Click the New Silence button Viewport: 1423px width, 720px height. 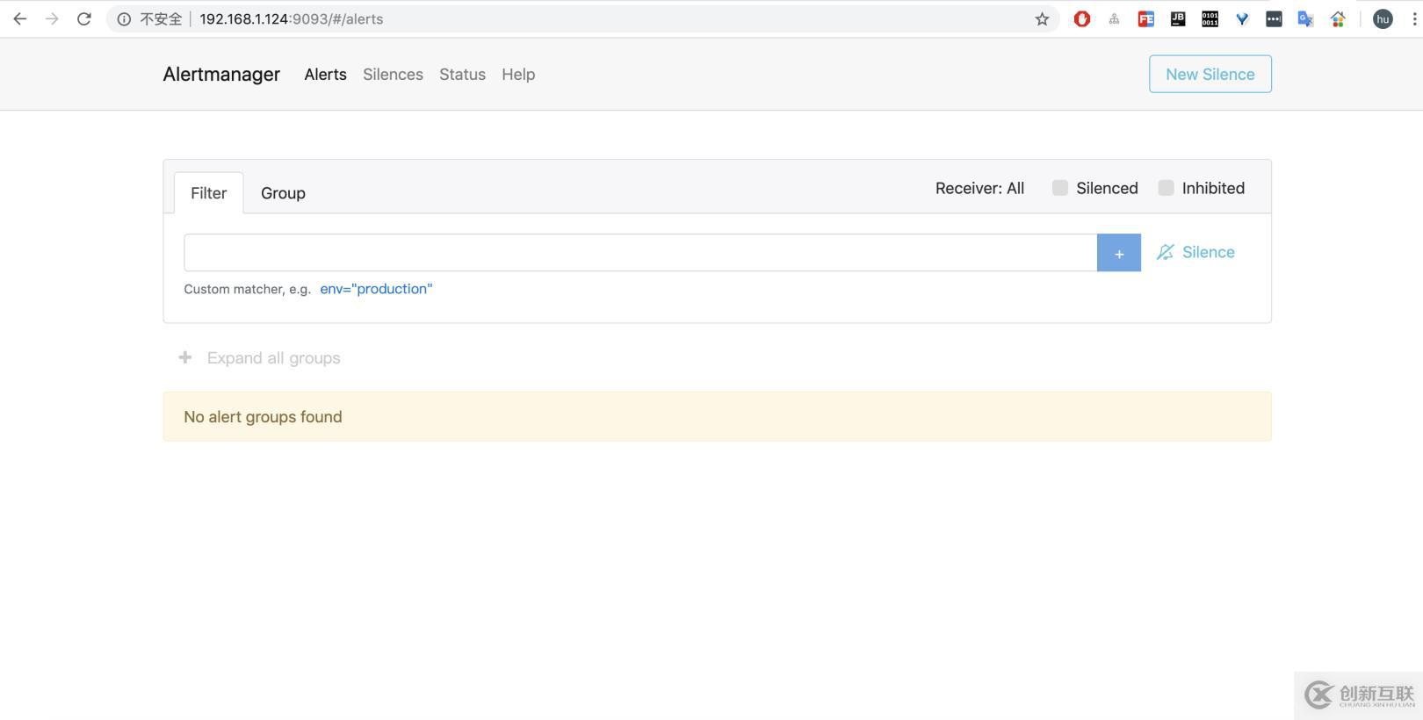click(1210, 74)
